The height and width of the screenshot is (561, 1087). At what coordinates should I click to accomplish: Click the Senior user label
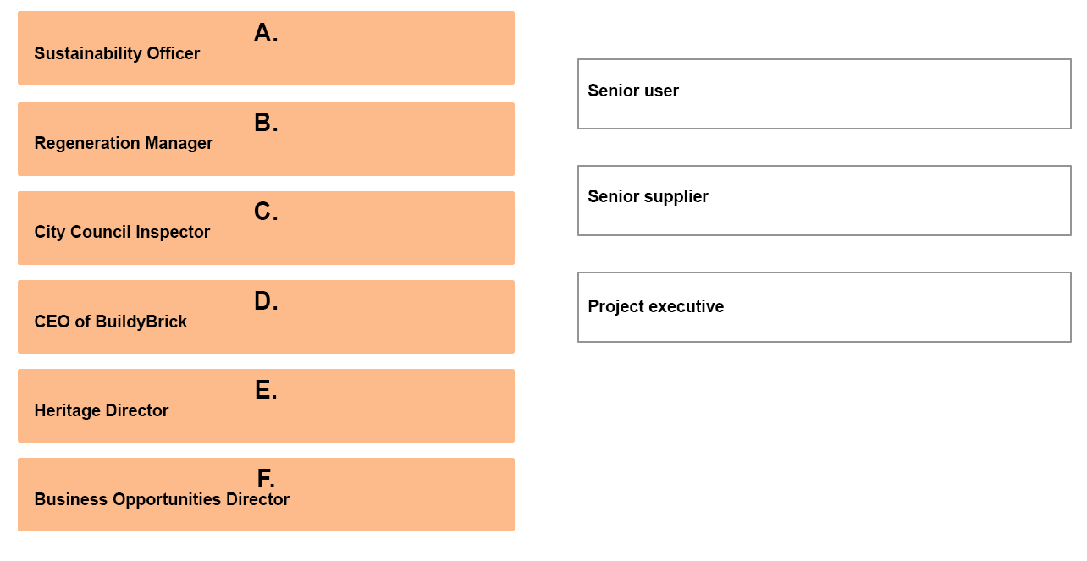coord(633,91)
